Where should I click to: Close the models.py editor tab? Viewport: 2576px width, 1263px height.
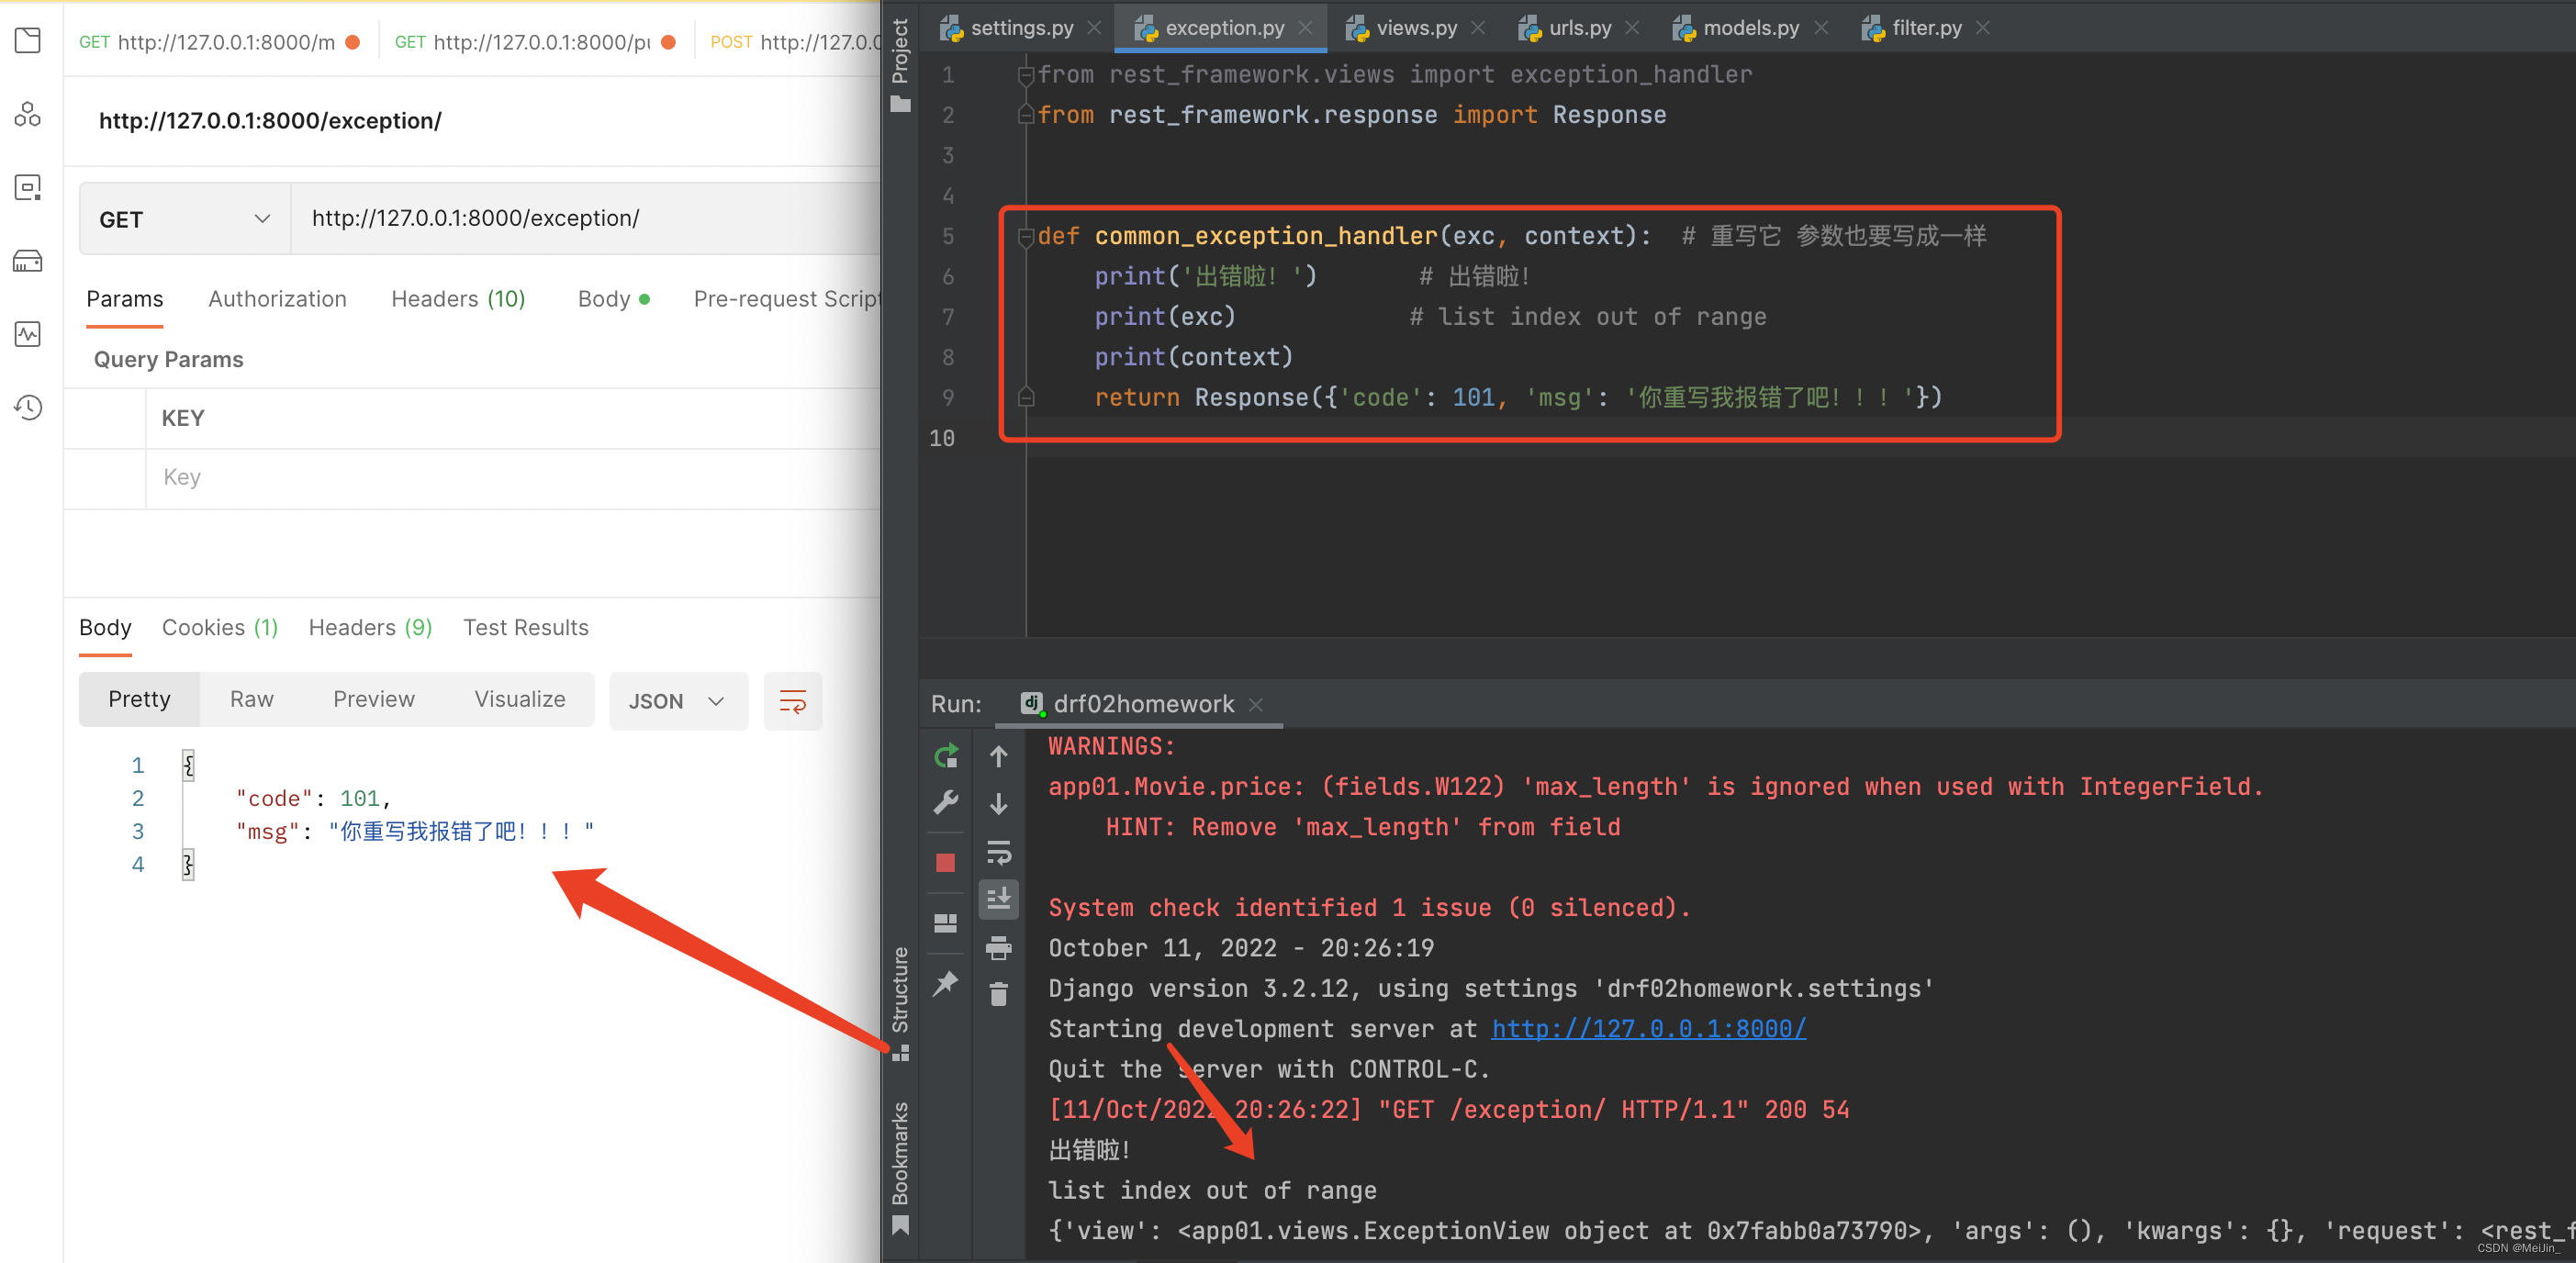(x=1821, y=28)
